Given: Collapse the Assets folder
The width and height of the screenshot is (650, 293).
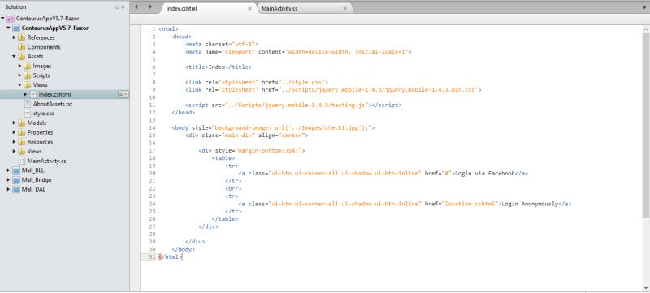Looking at the screenshot, I should coord(14,57).
